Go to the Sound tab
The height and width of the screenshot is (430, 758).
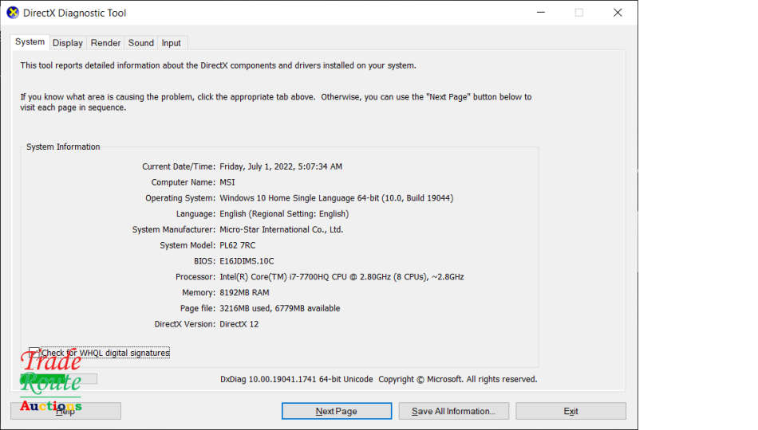pyautogui.click(x=140, y=43)
